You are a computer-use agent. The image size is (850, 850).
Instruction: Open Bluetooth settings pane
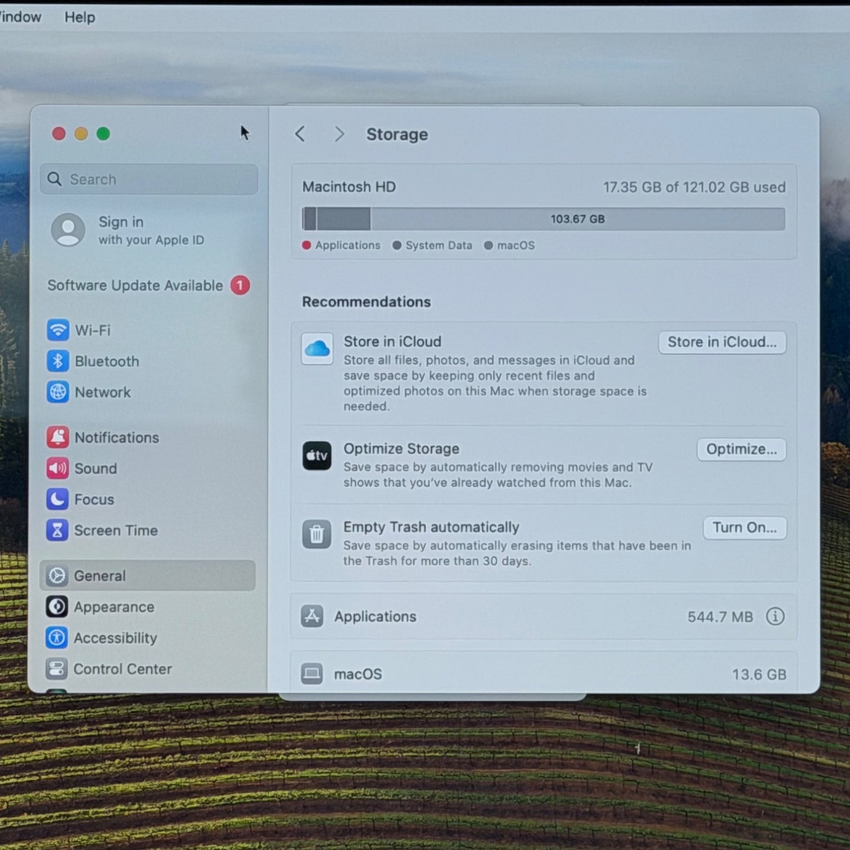(x=106, y=362)
